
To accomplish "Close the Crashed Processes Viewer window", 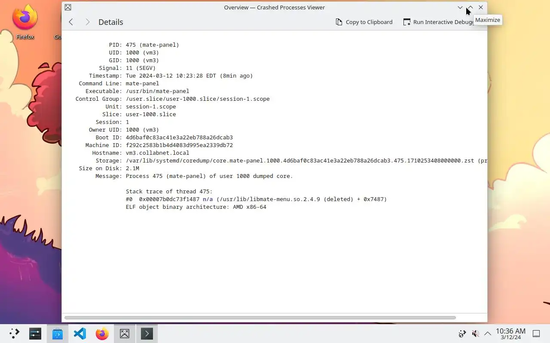I will (481, 7).
